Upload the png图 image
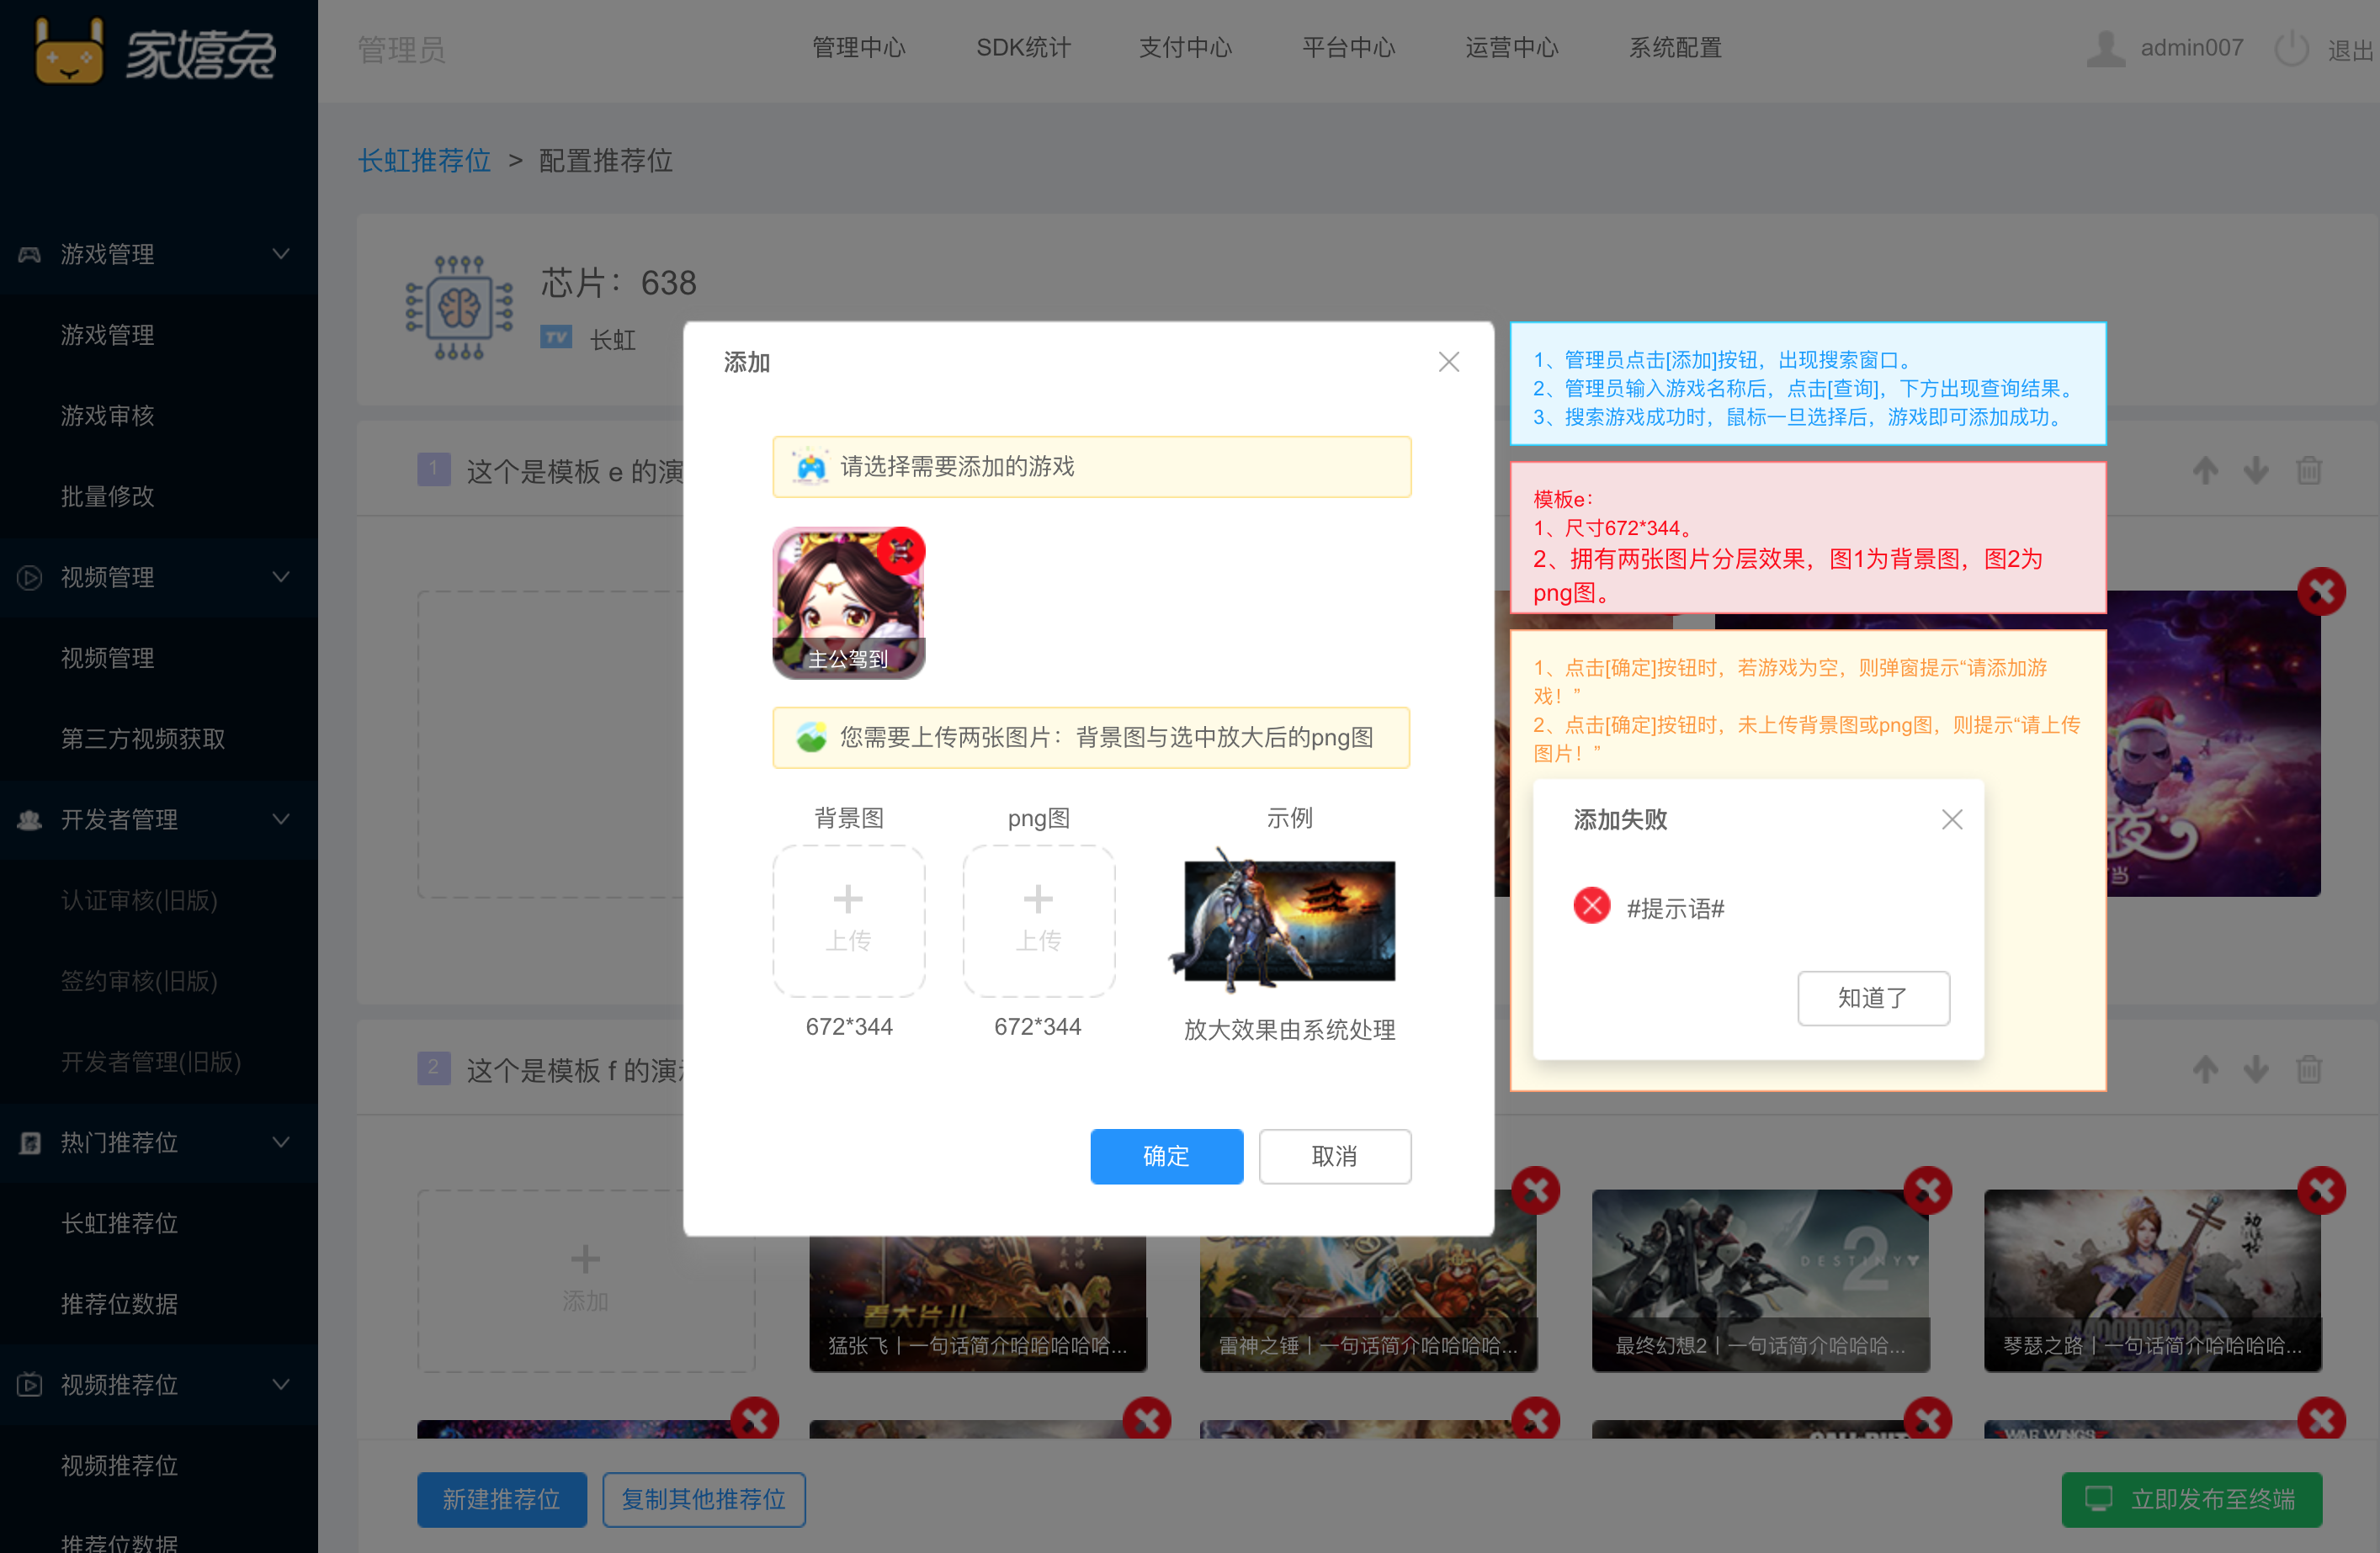Image resolution: width=2380 pixels, height=1553 pixels. [1038, 920]
